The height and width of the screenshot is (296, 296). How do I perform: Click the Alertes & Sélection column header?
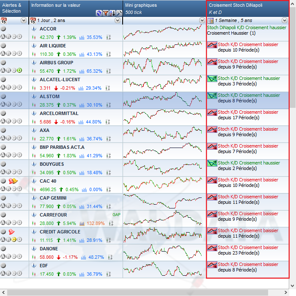coord(14,8)
